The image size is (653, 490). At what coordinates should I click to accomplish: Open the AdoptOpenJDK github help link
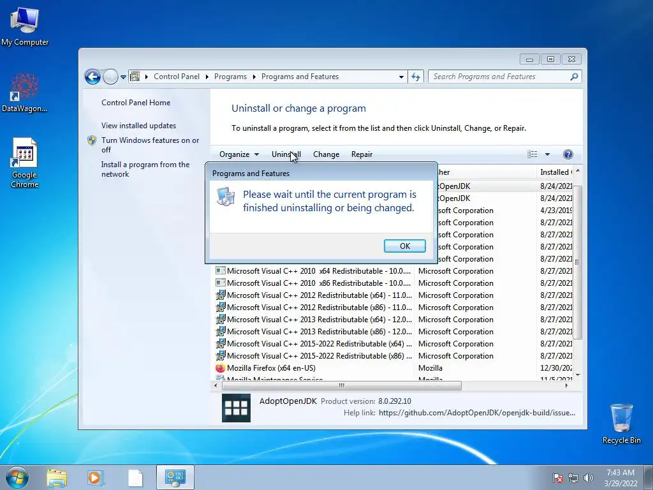point(477,413)
